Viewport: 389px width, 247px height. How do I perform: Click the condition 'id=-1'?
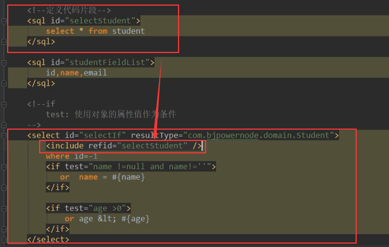coord(86,156)
